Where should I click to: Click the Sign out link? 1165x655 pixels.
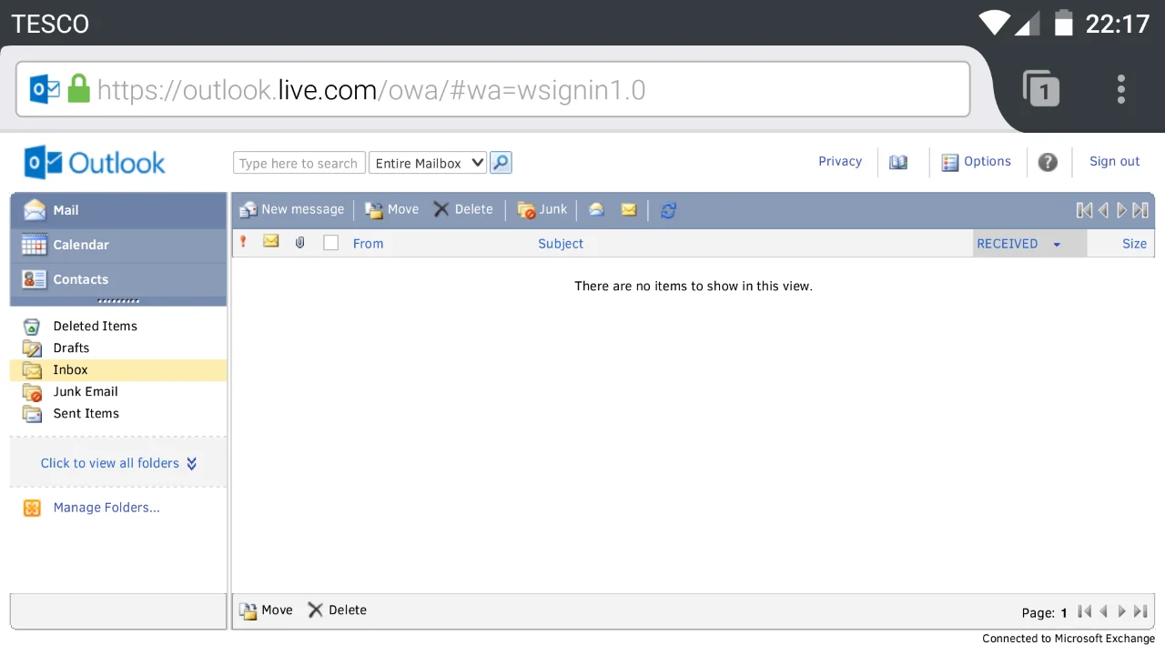[x=1114, y=161]
